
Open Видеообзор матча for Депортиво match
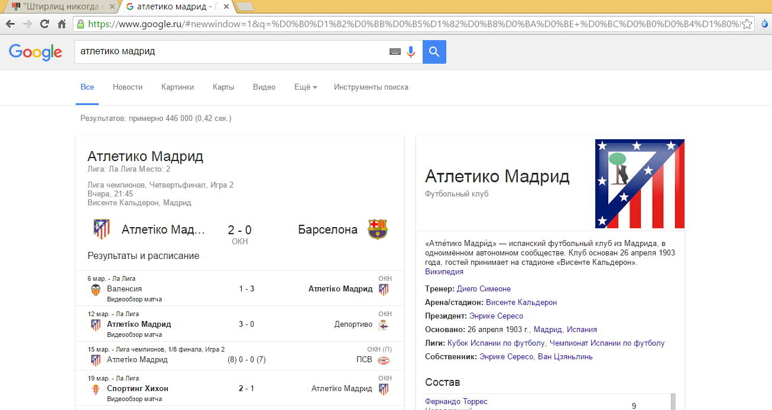(x=134, y=334)
